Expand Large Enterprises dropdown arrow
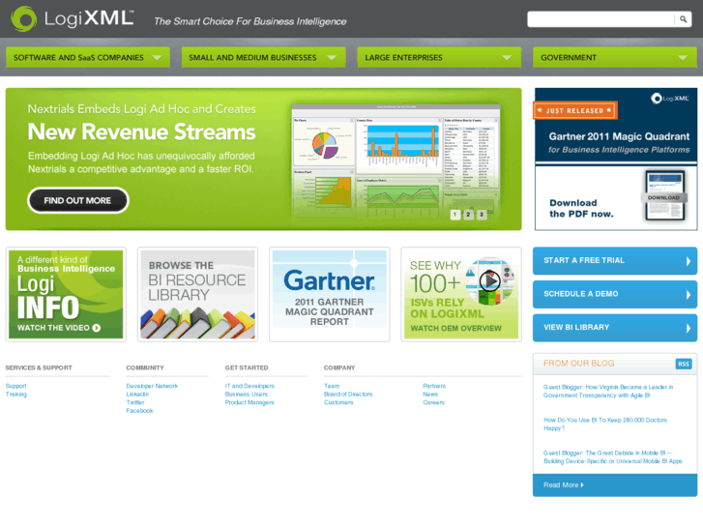The image size is (703, 527). [x=507, y=57]
